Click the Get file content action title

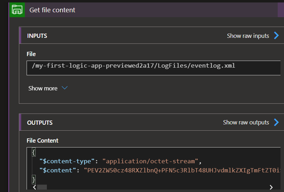[x=52, y=10]
